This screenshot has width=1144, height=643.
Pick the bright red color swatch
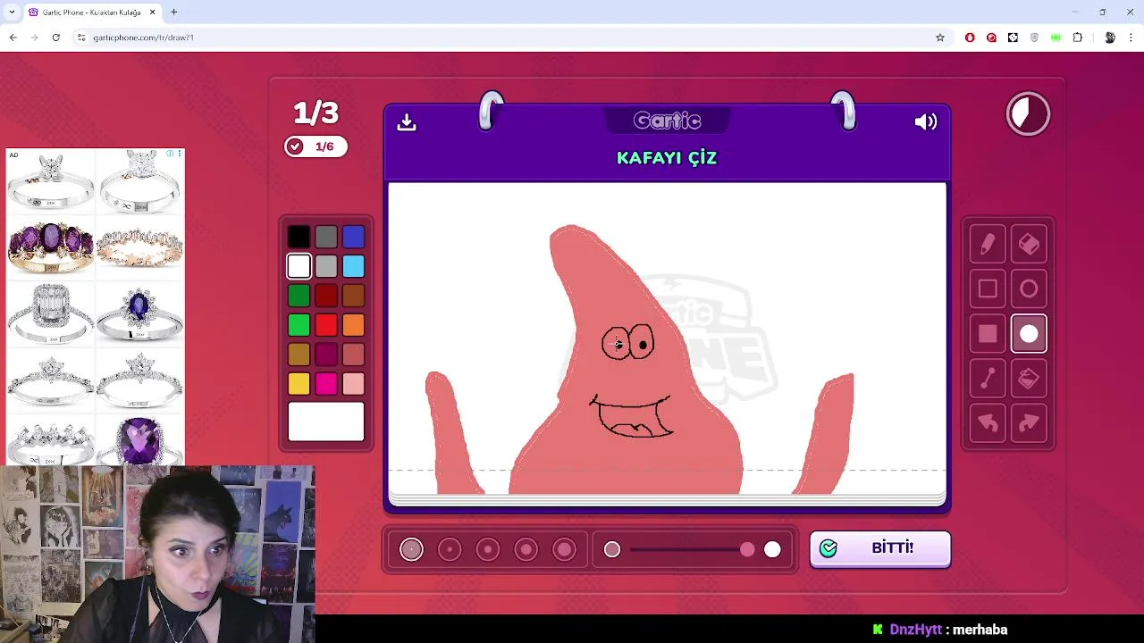tap(326, 325)
